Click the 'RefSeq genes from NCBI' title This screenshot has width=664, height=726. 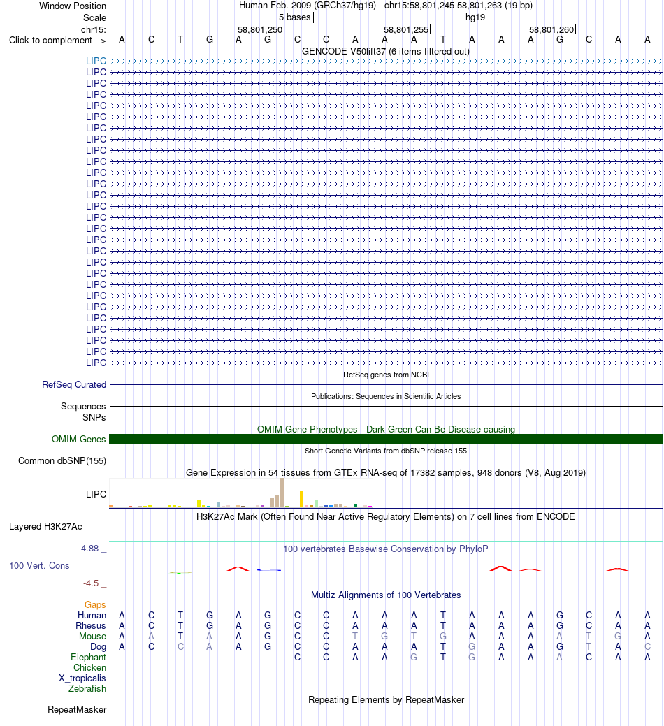[x=386, y=375]
